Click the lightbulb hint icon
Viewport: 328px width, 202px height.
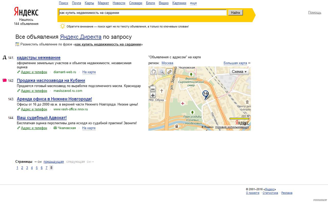coord(63,26)
